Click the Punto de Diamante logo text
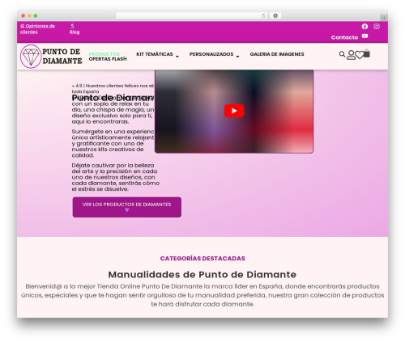This screenshot has height=342, width=405. coord(62,56)
